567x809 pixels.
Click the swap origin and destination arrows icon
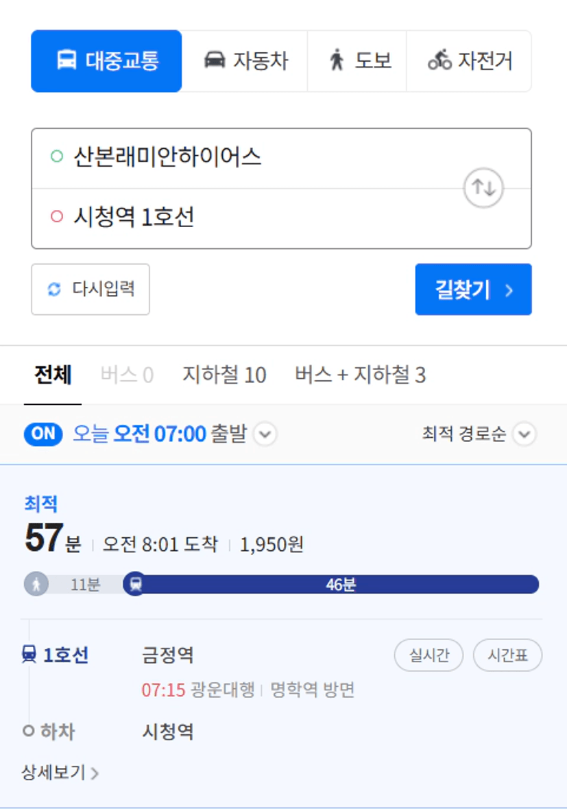click(x=483, y=188)
